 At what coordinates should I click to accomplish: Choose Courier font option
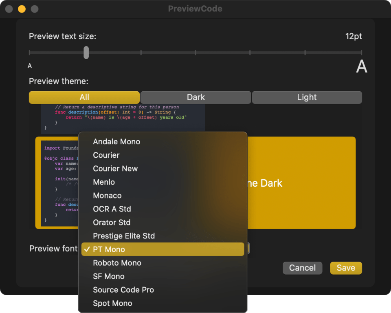(x=106, y=155)
